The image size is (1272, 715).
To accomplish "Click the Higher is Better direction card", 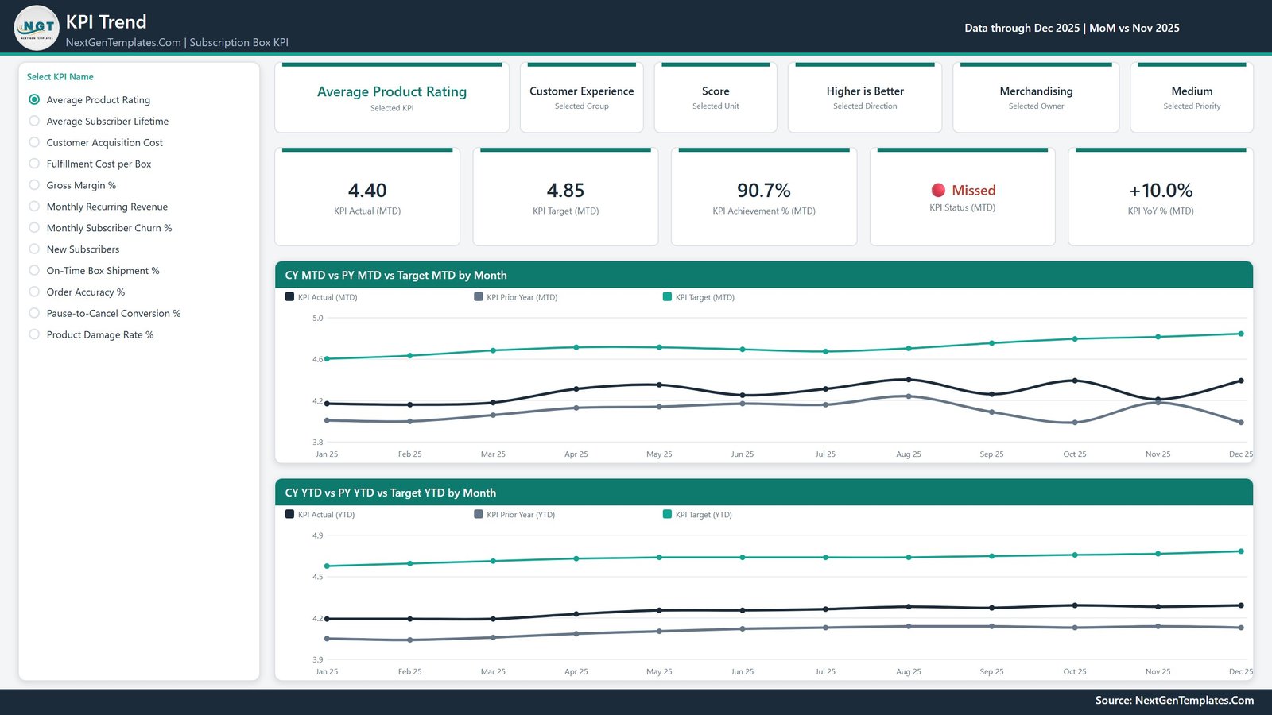I will tap(865, 98).
